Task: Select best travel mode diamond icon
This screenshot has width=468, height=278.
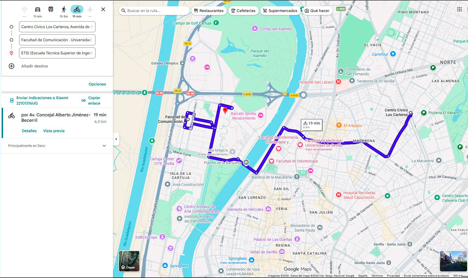Action: coord(25,9)
